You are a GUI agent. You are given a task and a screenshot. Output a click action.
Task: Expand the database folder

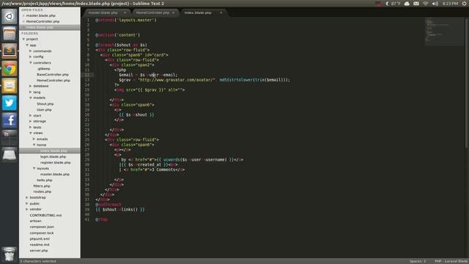31,87
